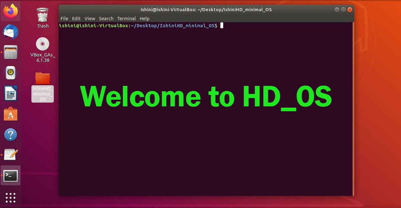
Task: Open the File menu in Terminal
Action: pos(64,18)
